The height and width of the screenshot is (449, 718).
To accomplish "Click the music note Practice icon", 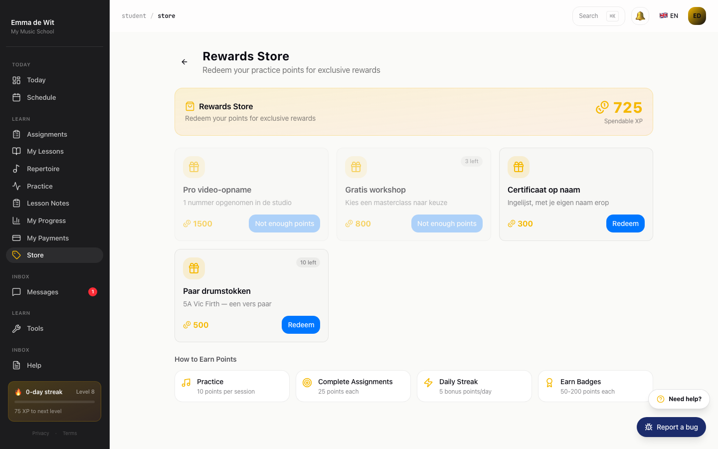I will pos(186,383).
